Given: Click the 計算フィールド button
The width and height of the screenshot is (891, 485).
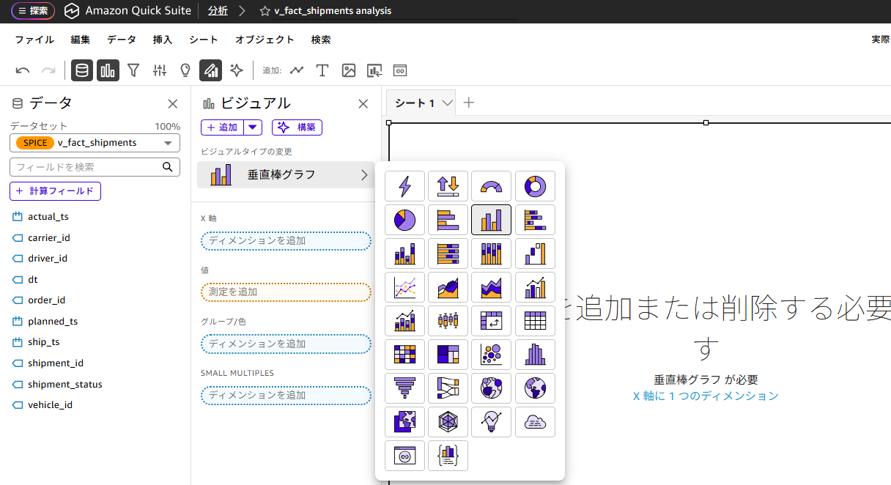Looking at the screenshot, I should [55, 190].
